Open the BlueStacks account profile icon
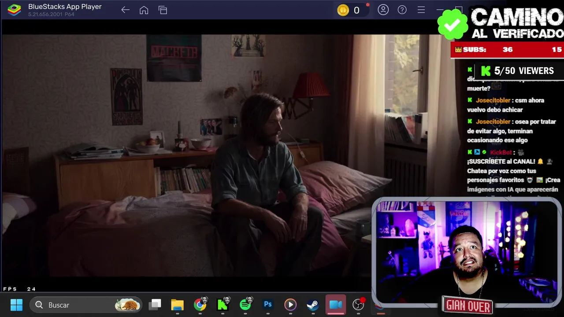 coord(383,10)
